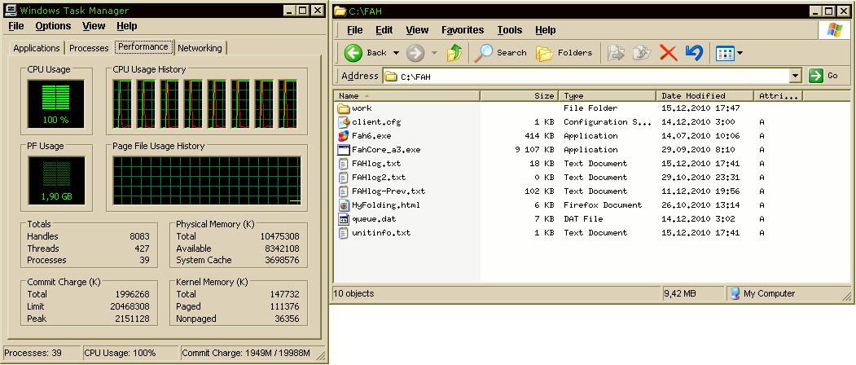Click the green Go arrow button
The image size is (856, 365).
[x=815, y=76]
